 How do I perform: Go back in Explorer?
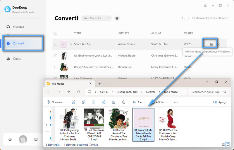pos(49,92)
